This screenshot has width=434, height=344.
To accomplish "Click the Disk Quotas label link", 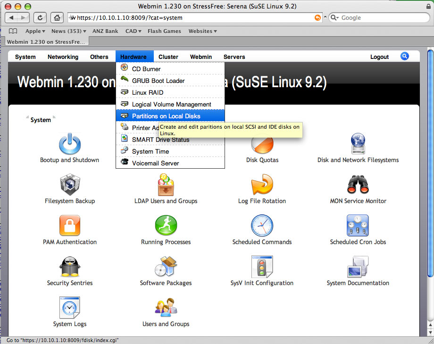I will point(262,160).
